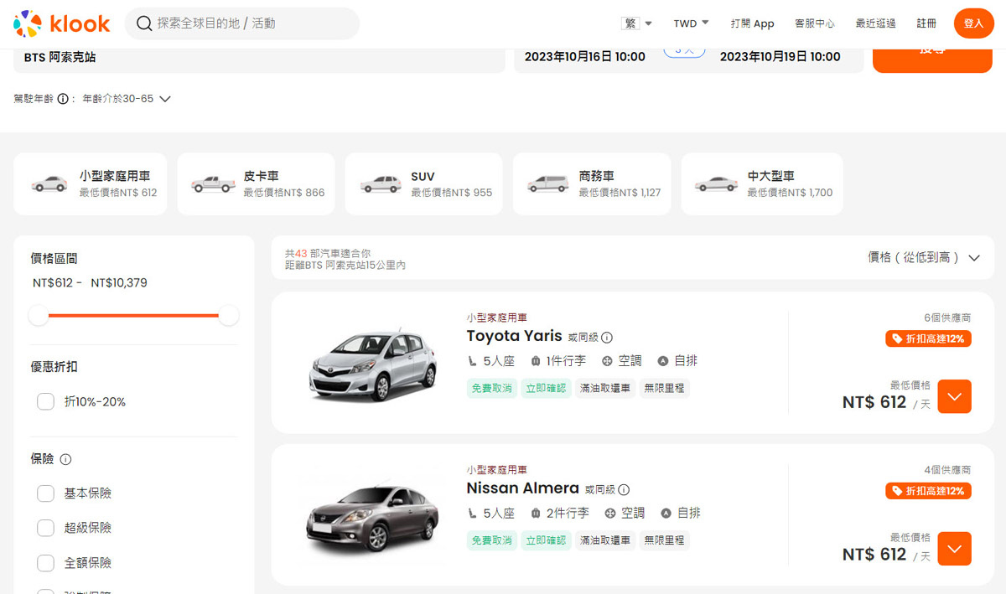Image resolution: width=1006 pixels, height=594 pixels.
Task: Open the price sort order dropdown
Action: click(x=924, y=257)
